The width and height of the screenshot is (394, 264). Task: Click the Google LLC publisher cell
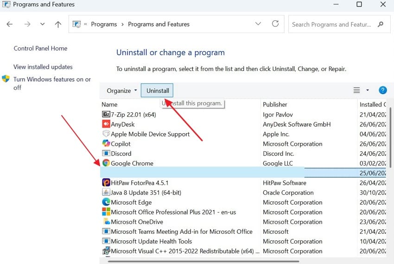pyautogui.click(x=278, y=163)
